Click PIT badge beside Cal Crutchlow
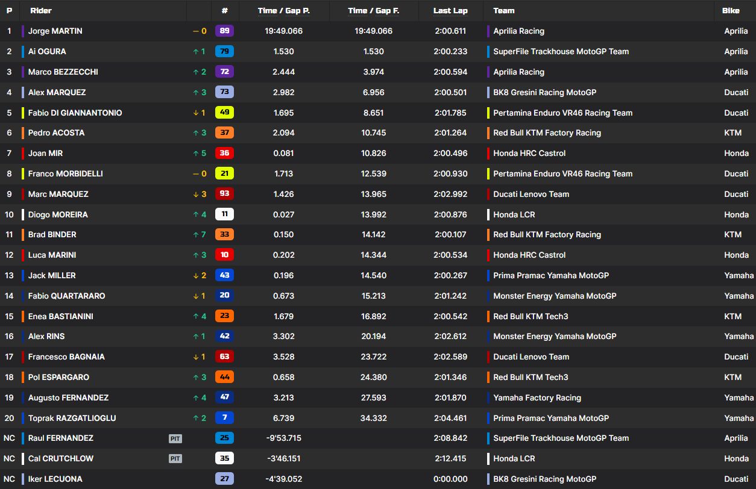756x489 pixels. pos(175,459)
